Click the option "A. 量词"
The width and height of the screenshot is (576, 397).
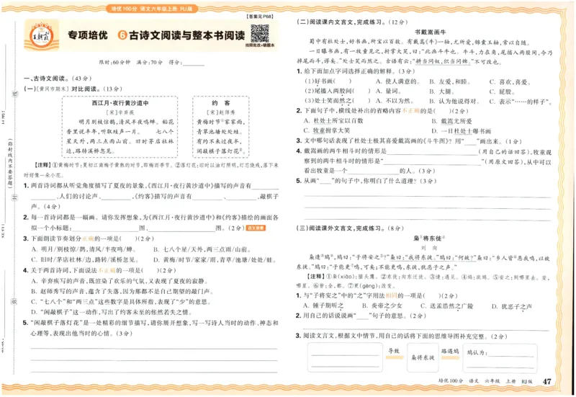[388, 92]
